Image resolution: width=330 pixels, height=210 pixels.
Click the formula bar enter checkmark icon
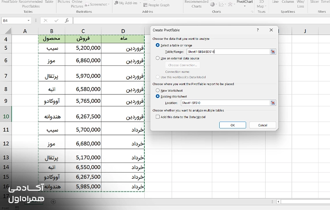pyautogui.click(x=56, y=21)
